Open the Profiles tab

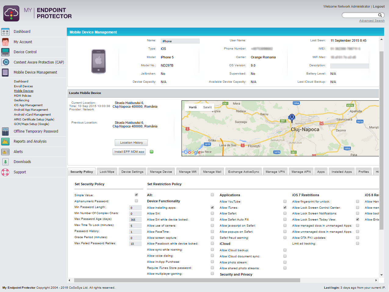click(364, 172)
